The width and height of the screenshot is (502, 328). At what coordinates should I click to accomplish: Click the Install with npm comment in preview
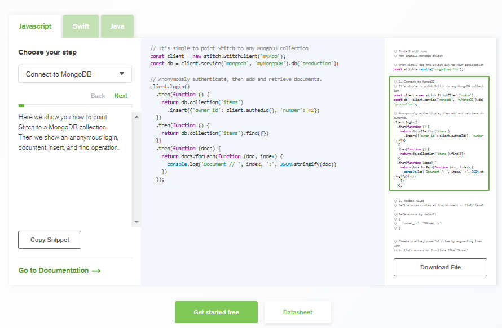tap(411, 51)
